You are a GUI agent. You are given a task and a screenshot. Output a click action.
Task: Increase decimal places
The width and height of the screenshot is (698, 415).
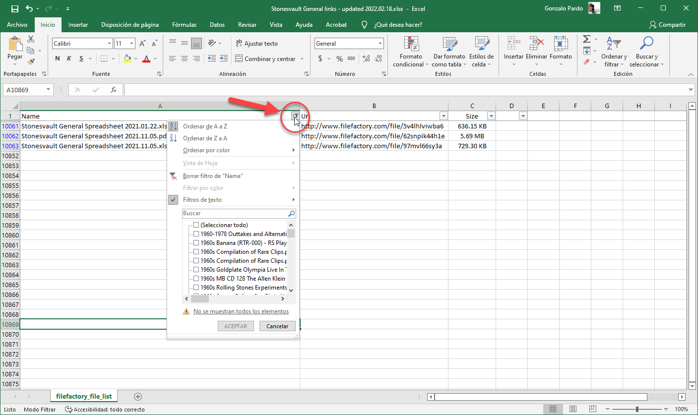point(367,59)
